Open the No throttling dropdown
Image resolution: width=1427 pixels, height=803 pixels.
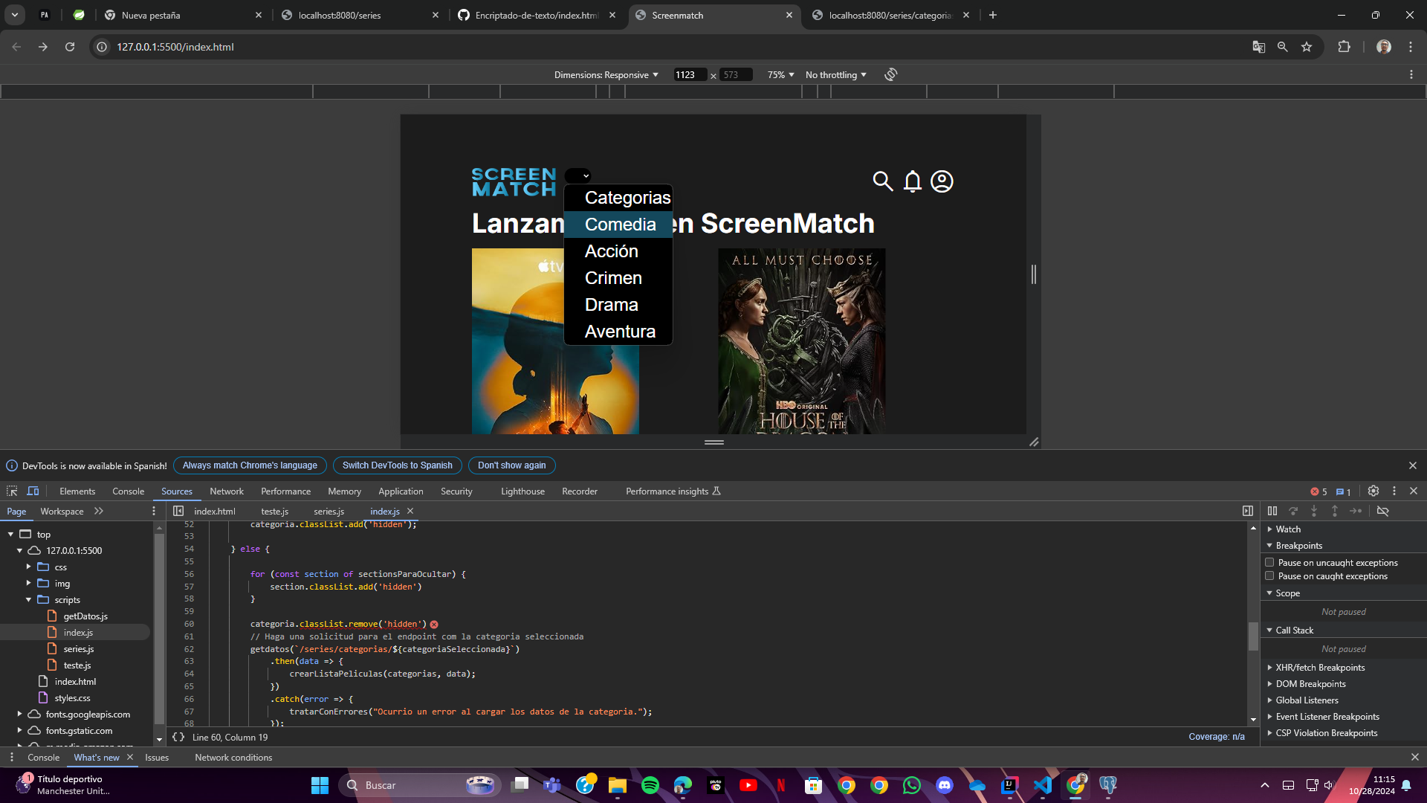[835, 75]
